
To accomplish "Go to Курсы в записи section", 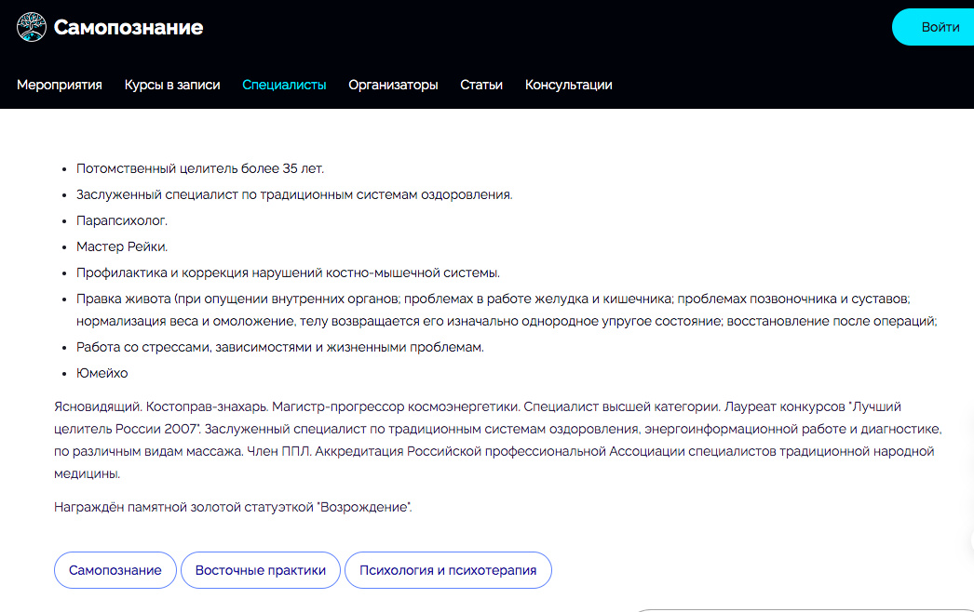I will 172,85.
